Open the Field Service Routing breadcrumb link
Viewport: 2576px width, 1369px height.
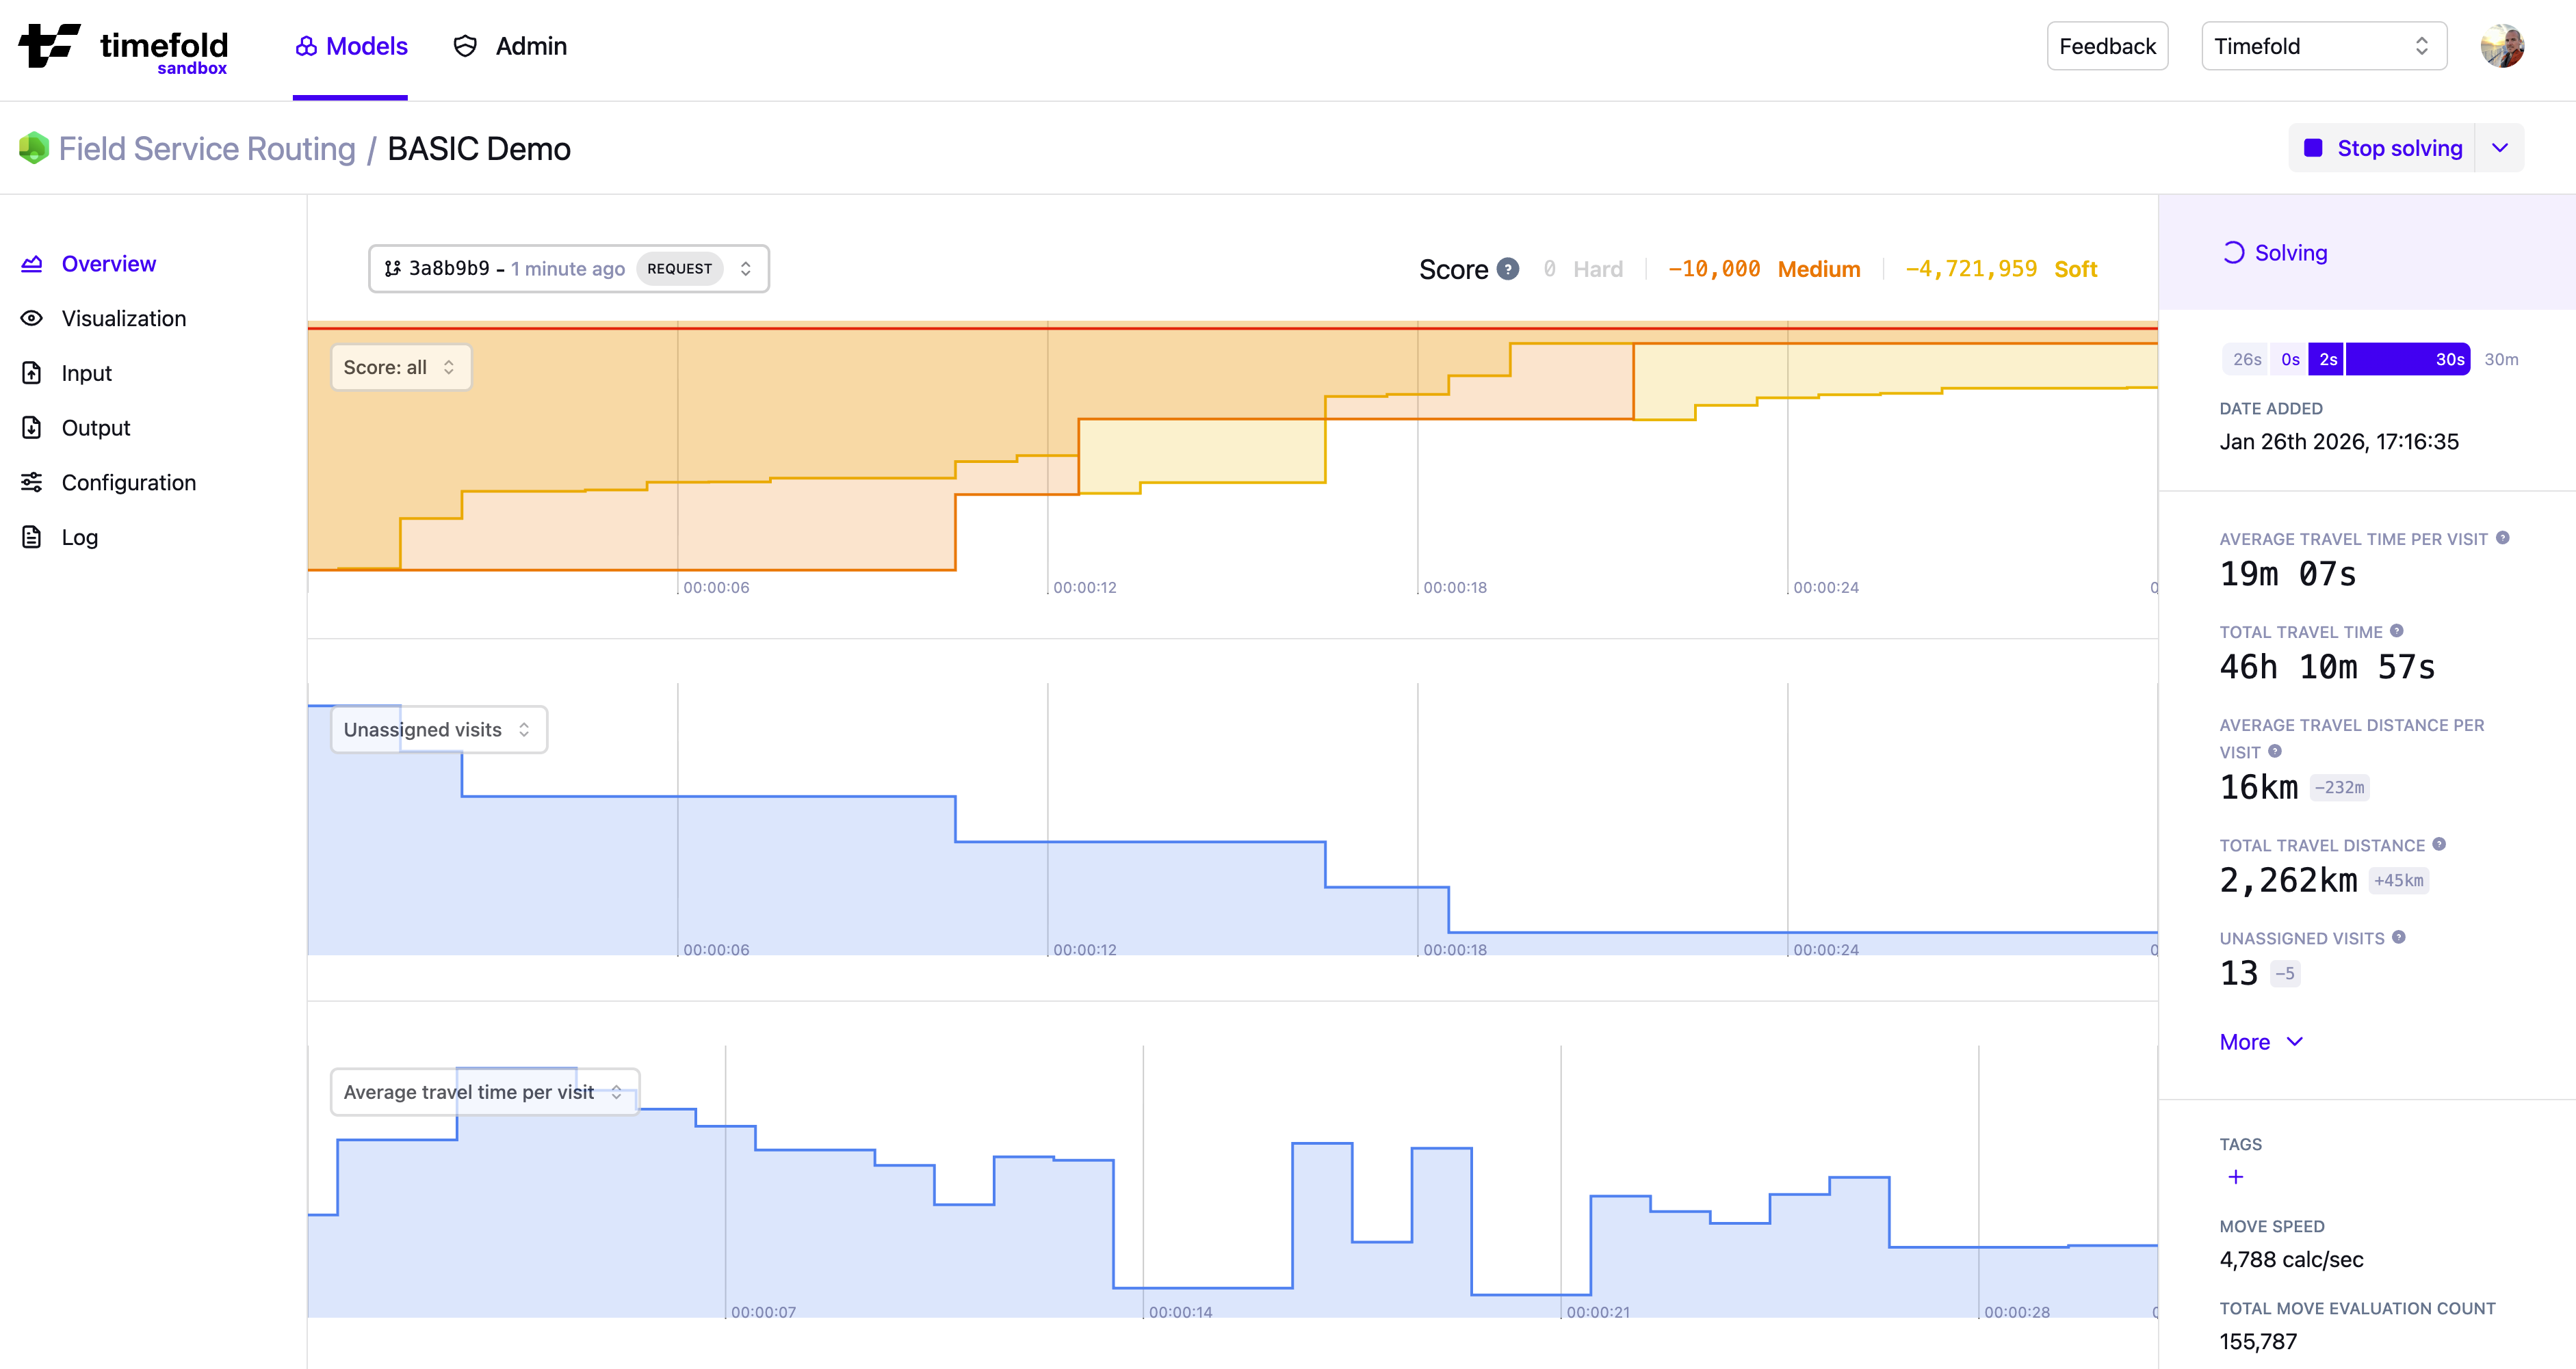click(207, 148)
